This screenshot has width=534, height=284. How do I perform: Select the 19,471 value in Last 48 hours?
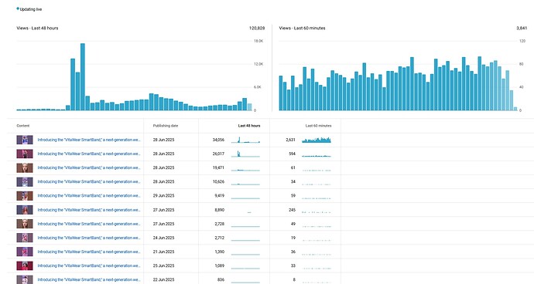218,167
